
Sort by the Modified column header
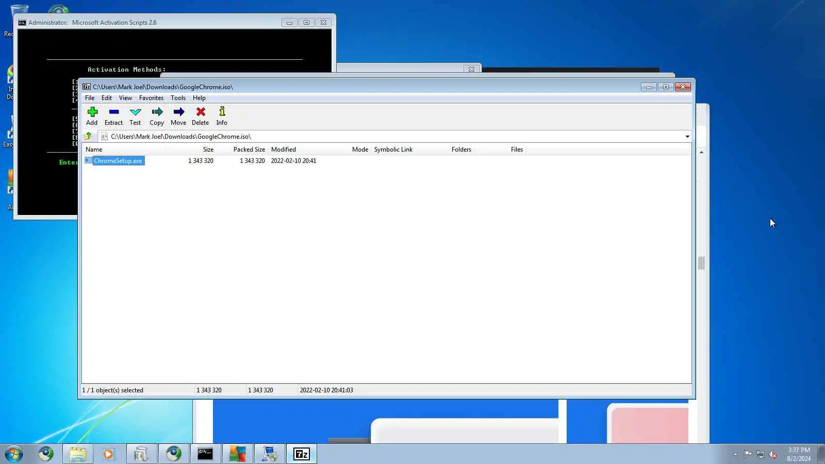click(x=294, y=150)
